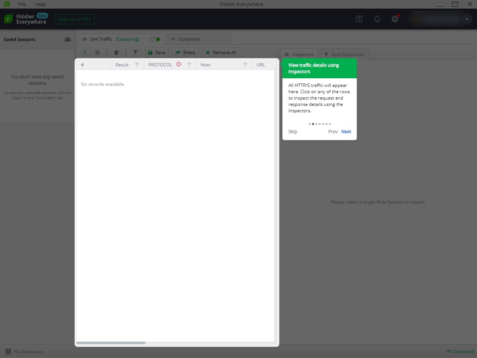
Task: Switch to the Auto Responder tab
Action: point(345,54)
